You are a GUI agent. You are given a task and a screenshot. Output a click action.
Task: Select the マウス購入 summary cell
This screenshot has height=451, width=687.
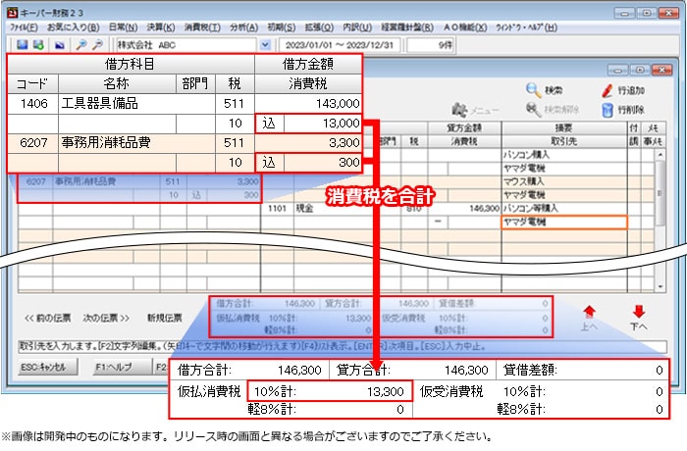[564, 181]
